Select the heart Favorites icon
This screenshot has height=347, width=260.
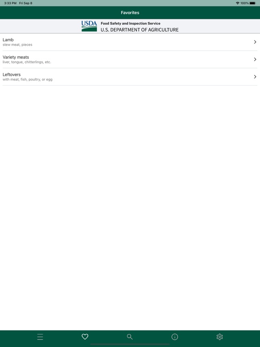click(85, 336)
